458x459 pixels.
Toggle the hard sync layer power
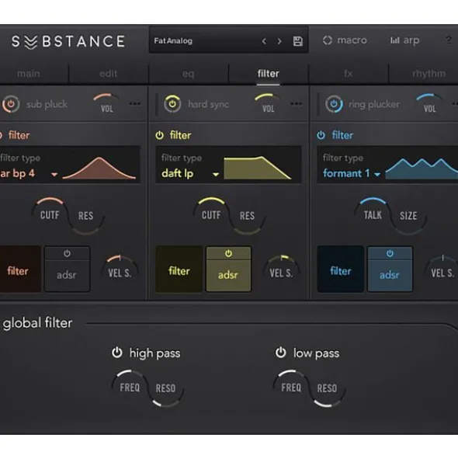[x=172, y=104]
